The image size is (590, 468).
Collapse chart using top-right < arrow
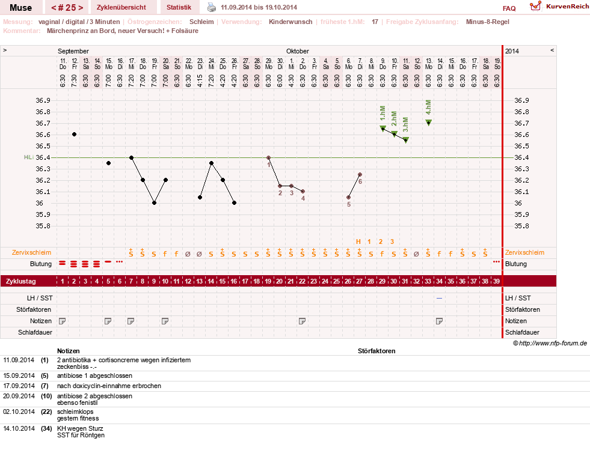pyautogui.click(x=552, y=50)
